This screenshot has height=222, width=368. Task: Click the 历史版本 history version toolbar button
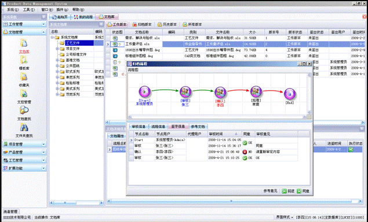tap(167, 24)
